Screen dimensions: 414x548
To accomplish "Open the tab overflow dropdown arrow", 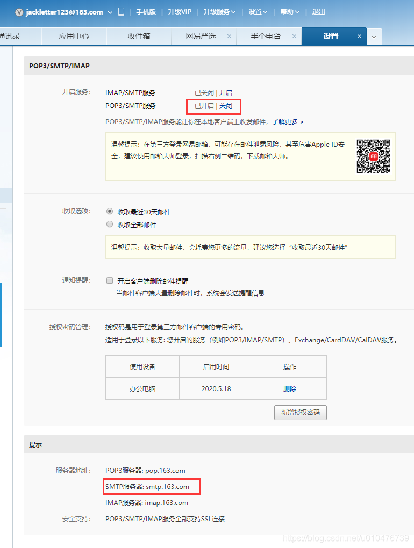I will (374, 37).
